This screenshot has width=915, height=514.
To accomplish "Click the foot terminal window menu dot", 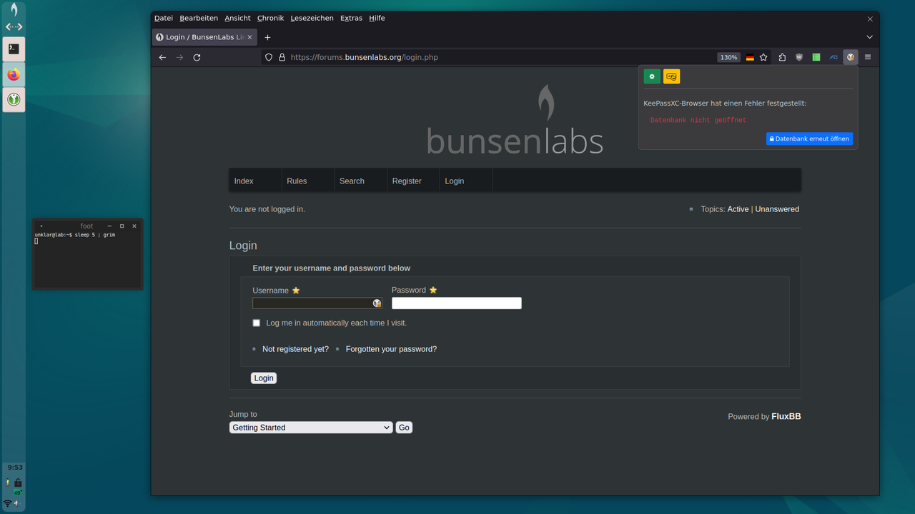I will tap(41, 226).
